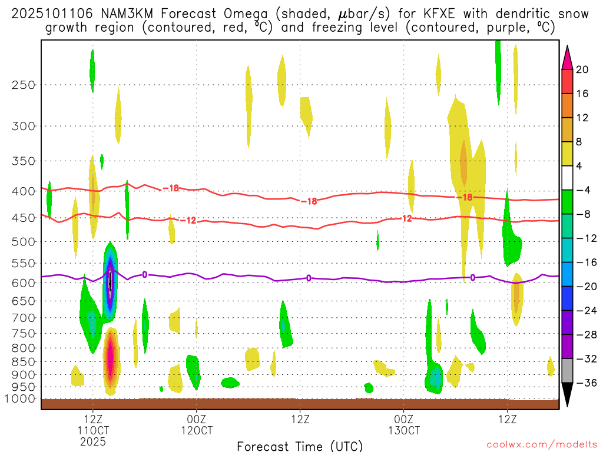
Task: Pick the teal -12 to -8 colorbar segment
Action: tap(567, 226)
